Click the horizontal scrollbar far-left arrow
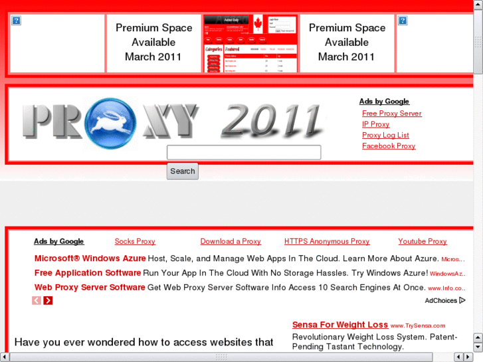 [4, 357]
